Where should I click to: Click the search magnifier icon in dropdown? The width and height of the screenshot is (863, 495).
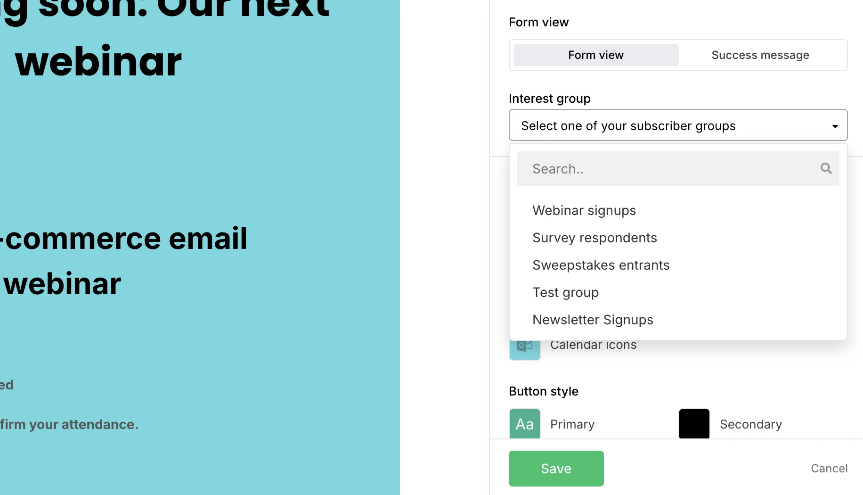pos(826,168)
